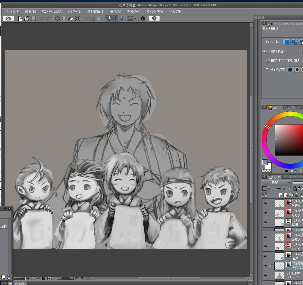Click the new raster layer icon

point(280,195)
